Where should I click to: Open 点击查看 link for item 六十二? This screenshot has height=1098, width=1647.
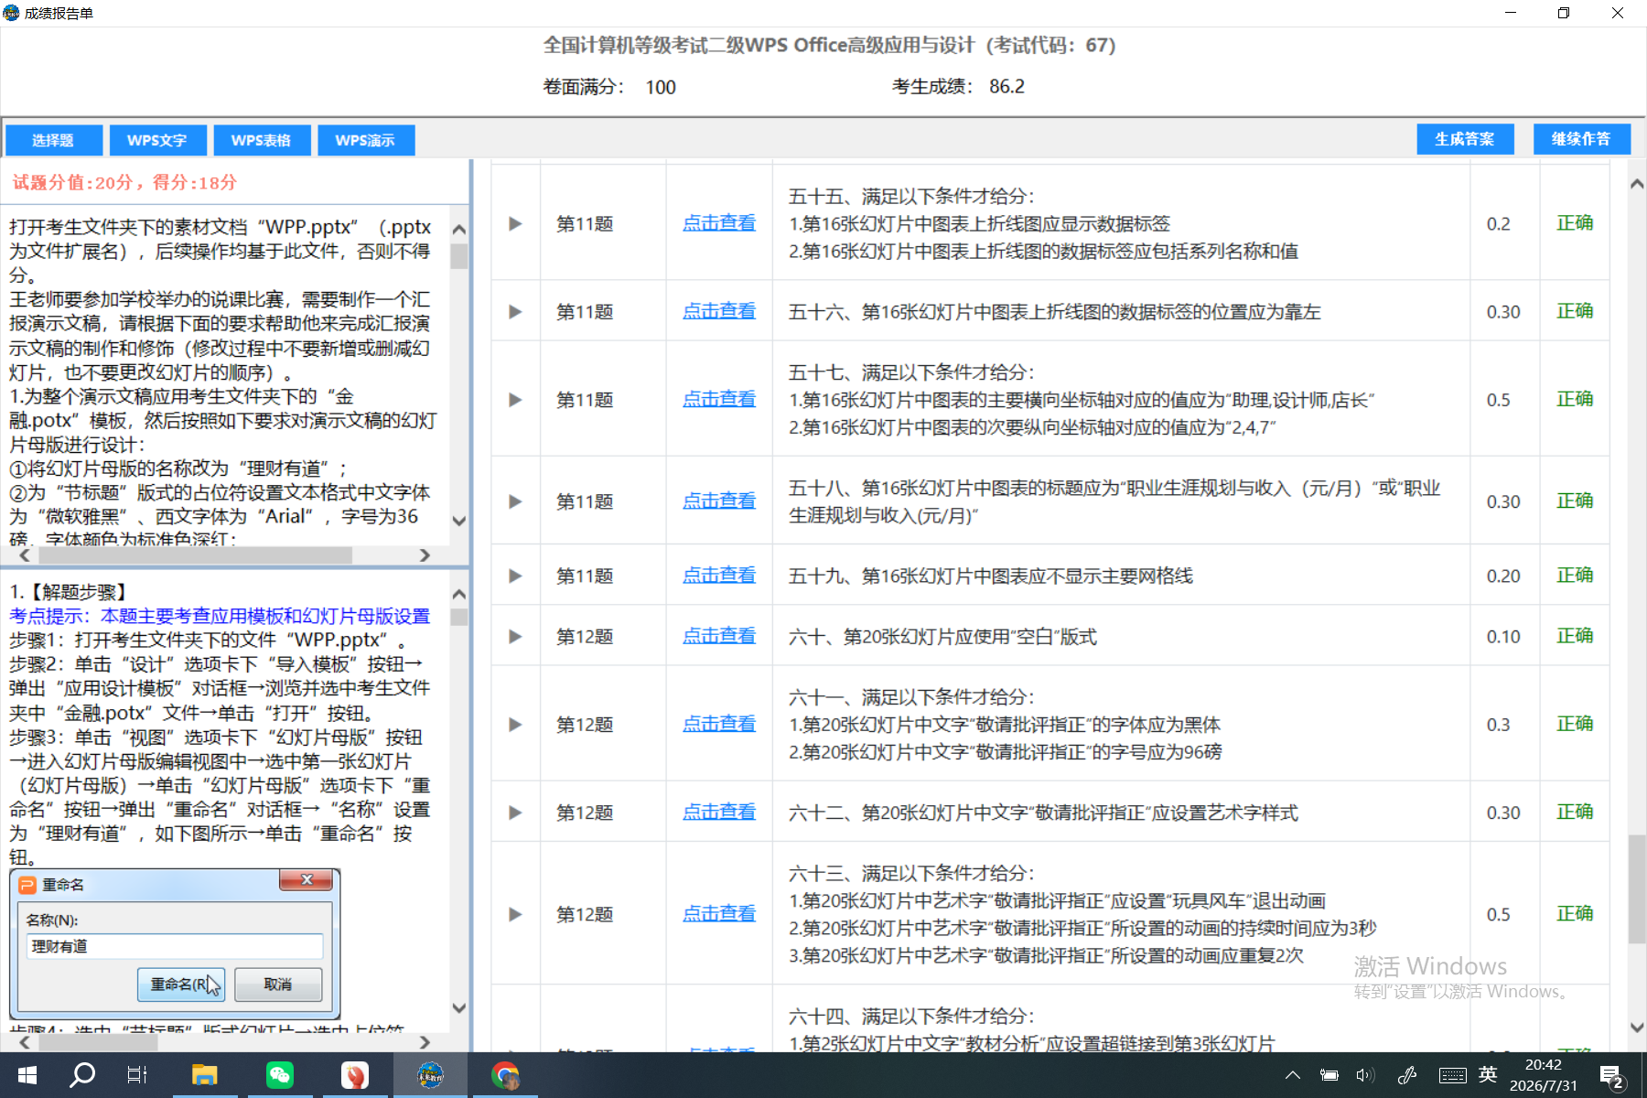coord(719,813)
